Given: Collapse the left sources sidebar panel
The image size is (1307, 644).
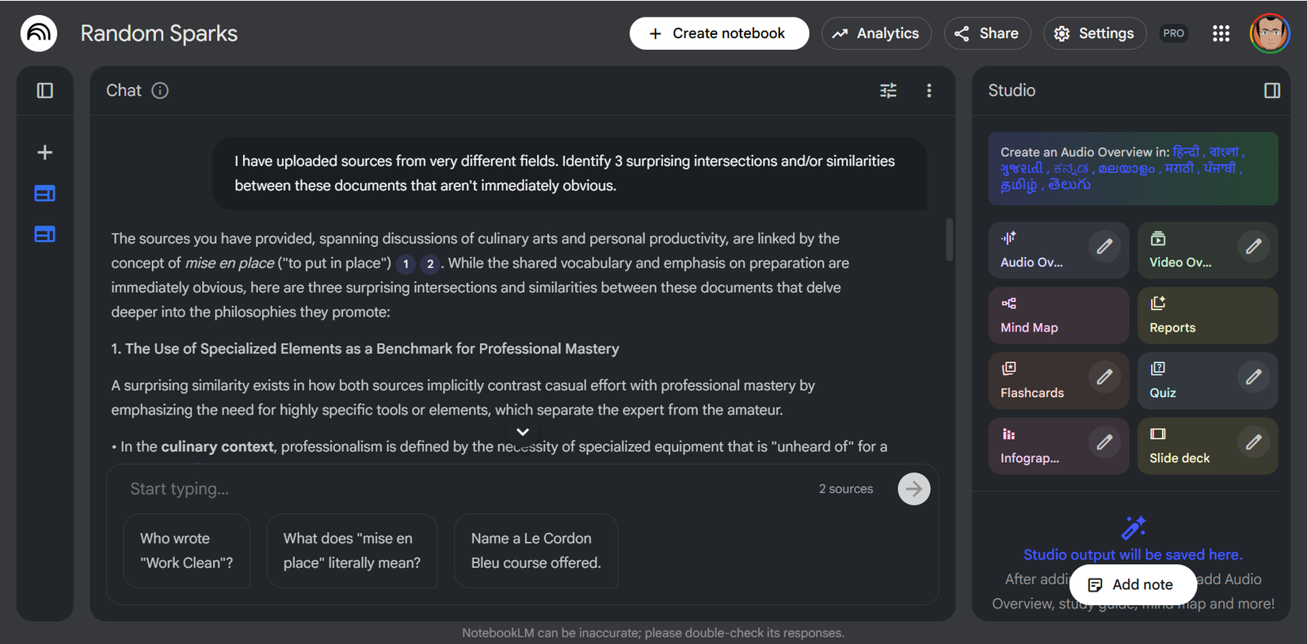Looking at the screenshot, I should [x=45, y=91].
